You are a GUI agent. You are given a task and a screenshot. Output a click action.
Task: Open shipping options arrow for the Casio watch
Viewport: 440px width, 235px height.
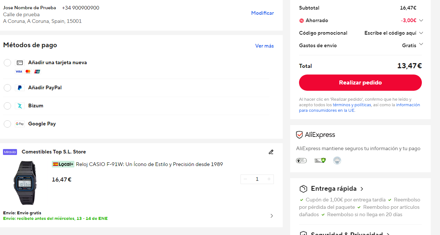272,216
